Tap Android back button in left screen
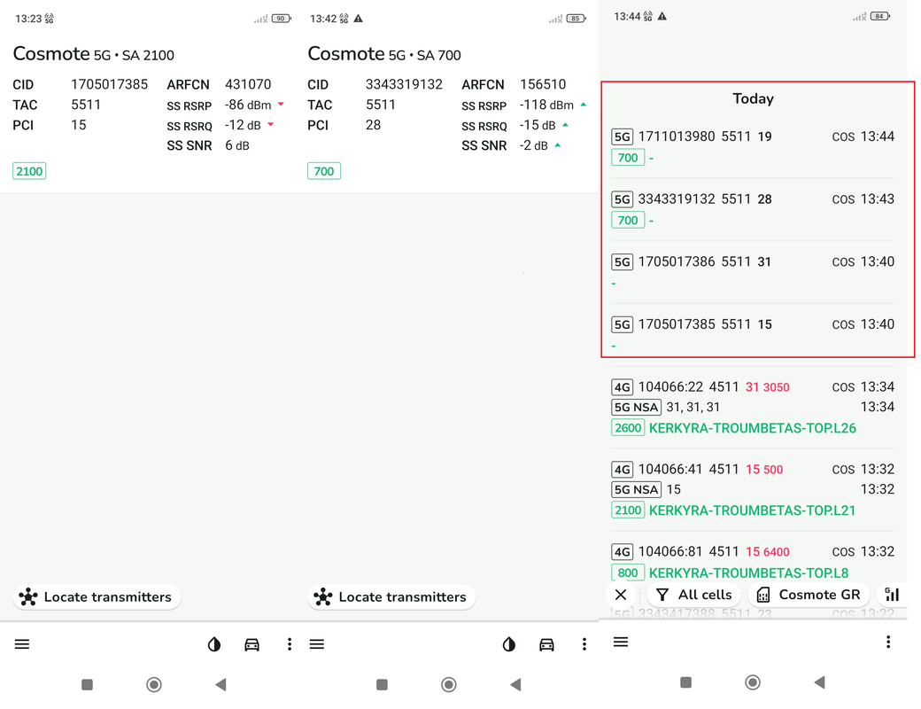This screenshot has height=709, width=921. click(x=221, y=684)
